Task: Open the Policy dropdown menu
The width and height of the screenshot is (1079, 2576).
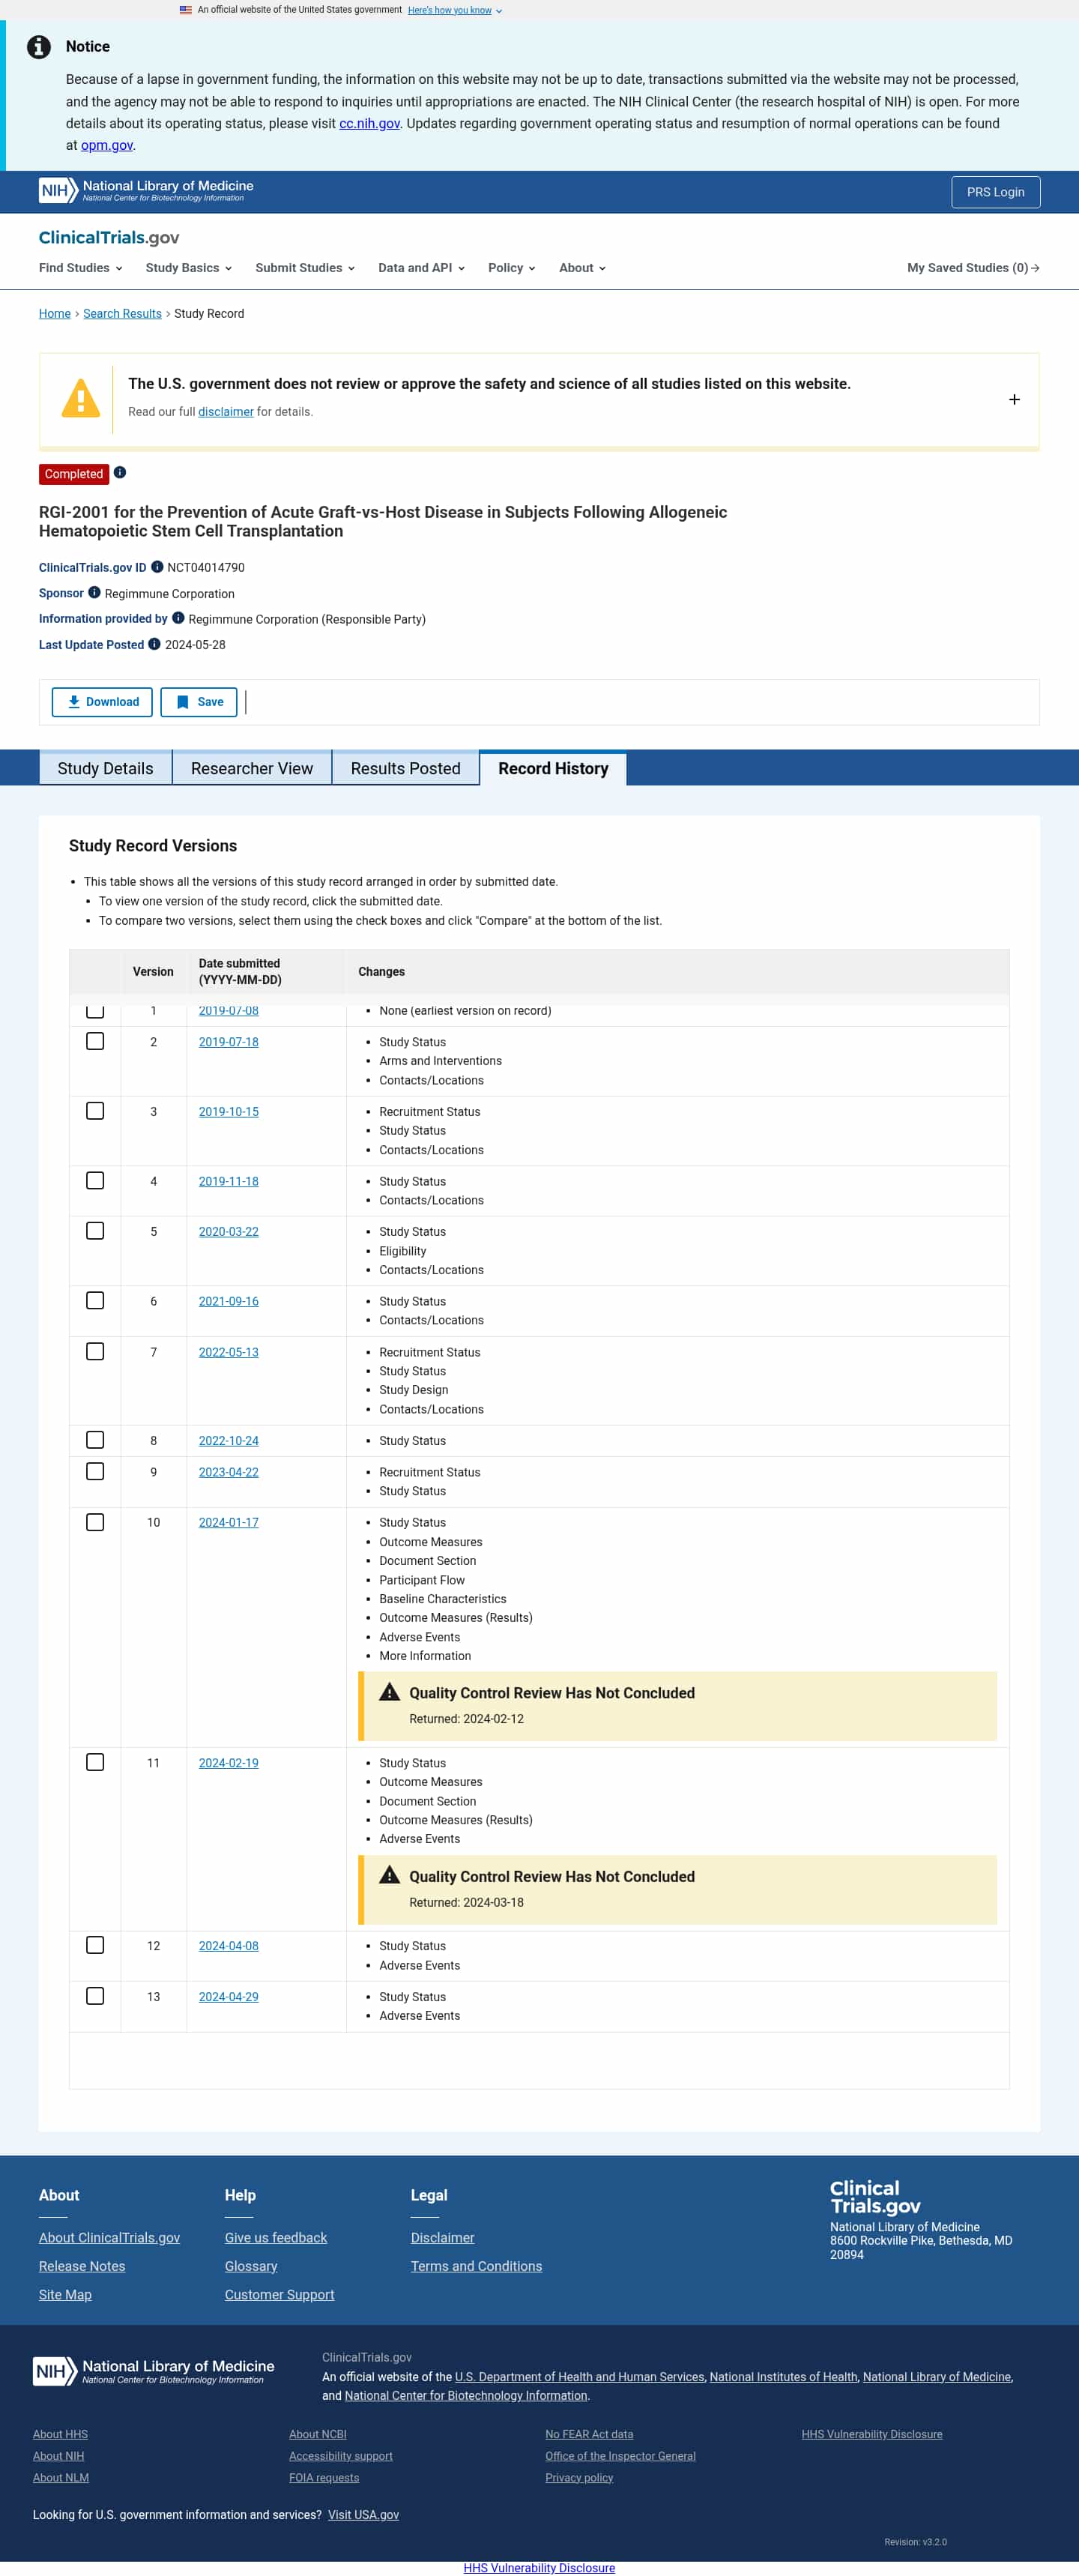Action: [512, 268]
